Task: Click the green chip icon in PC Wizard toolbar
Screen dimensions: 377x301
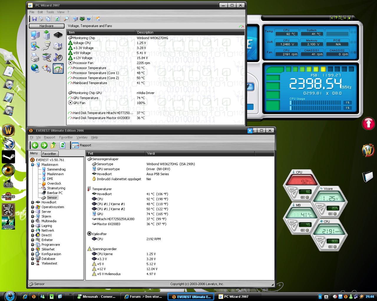Action: coord(82,19)
